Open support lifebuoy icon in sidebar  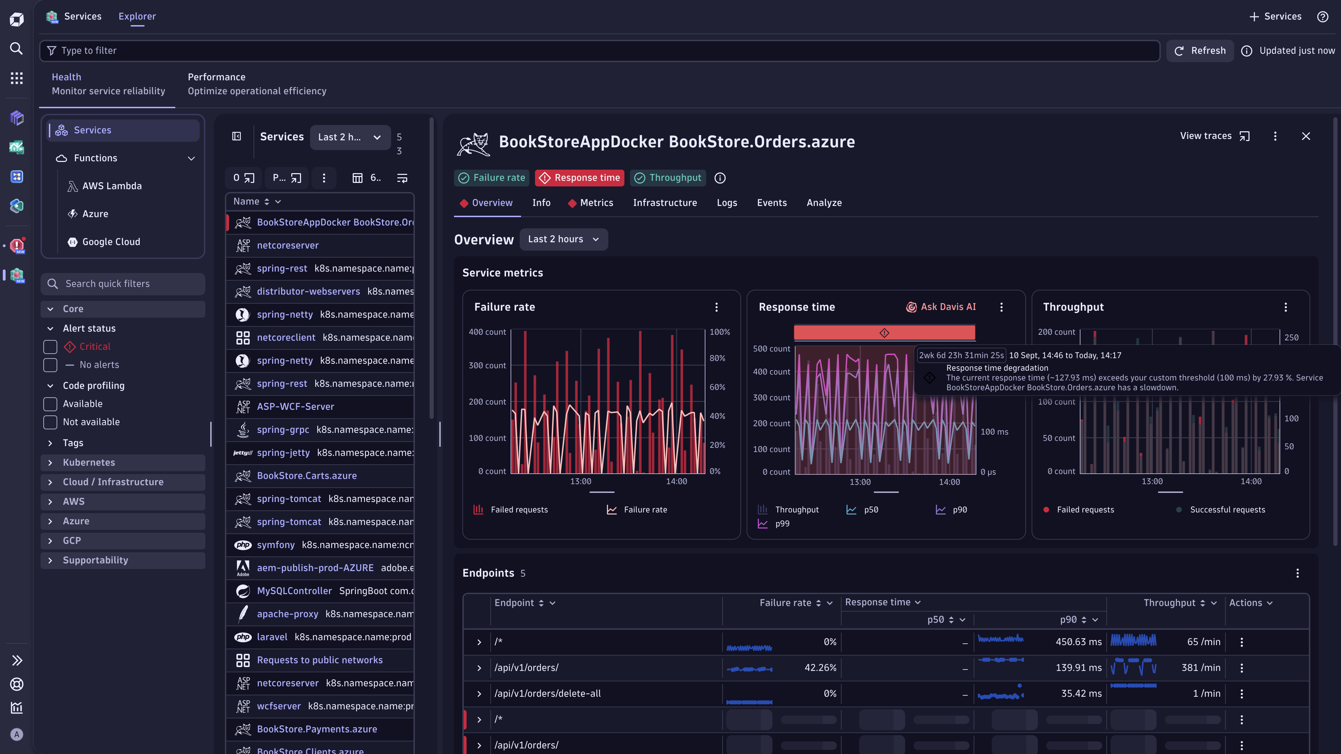click(17, 684)
